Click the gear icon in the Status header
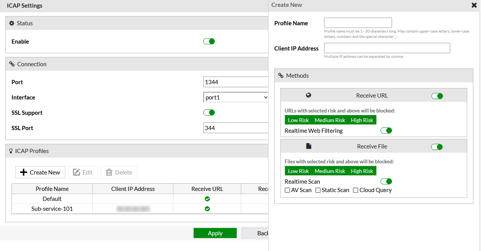Viewport: 481px width, 251px height. point(12,23)
